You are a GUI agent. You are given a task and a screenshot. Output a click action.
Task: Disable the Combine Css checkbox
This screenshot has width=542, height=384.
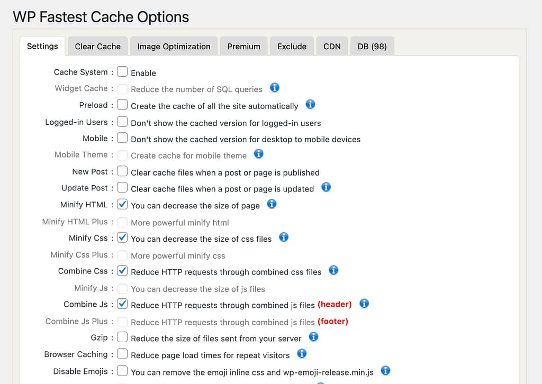pyautogui.click(x=122, y=270)
